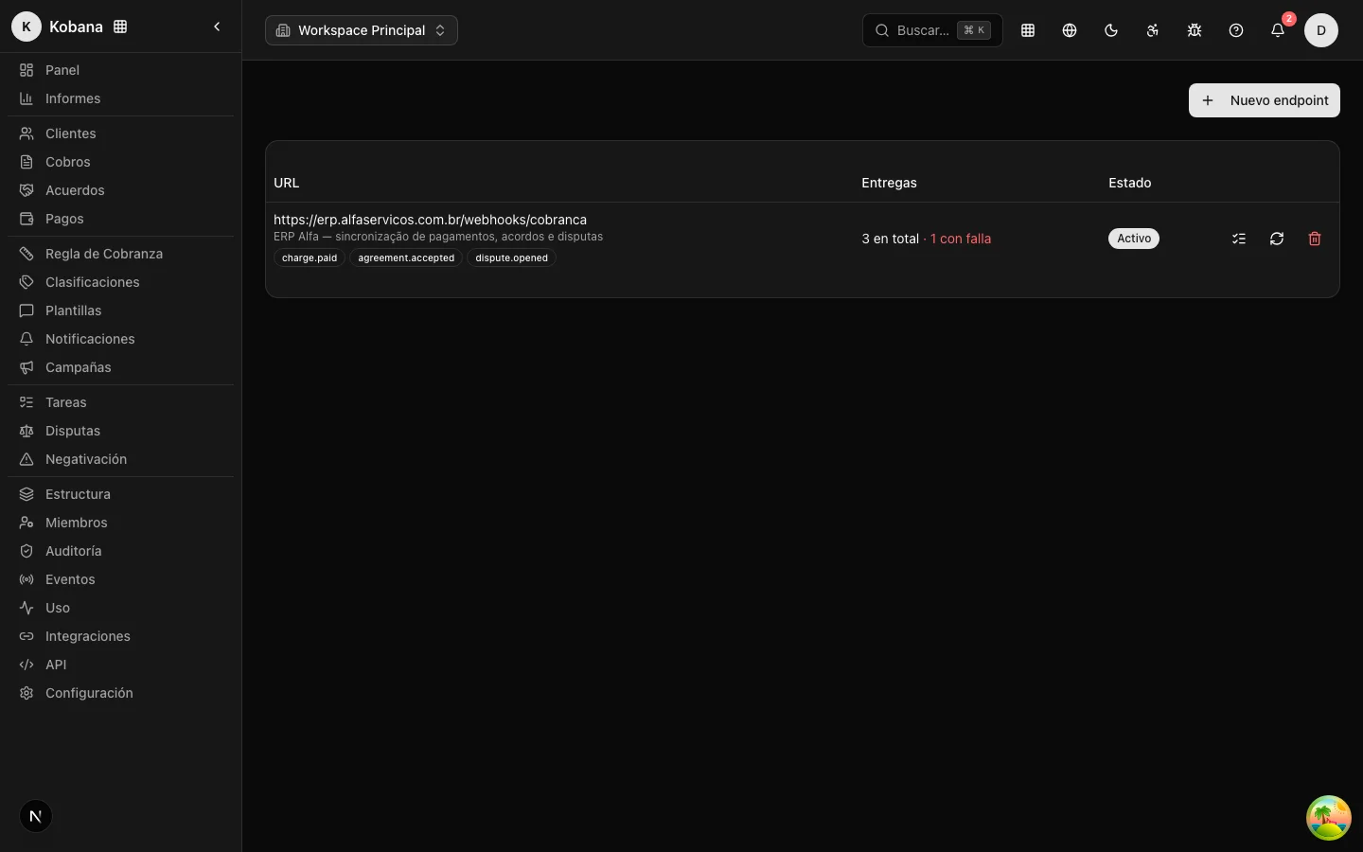Click the round N logo bottom-left
The image size is (1363, 852).
pyautogui.click(x=36, y=816)
